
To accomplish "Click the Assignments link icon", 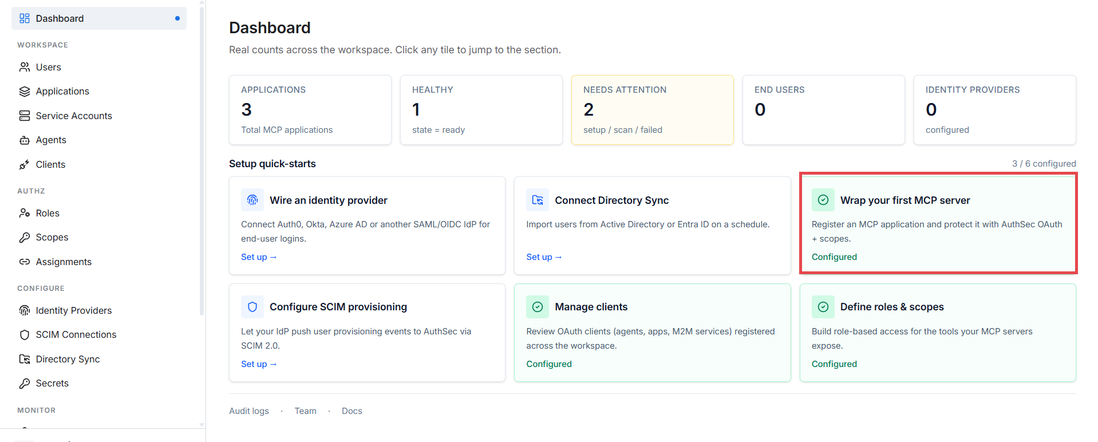I will [x=25, y=262].
